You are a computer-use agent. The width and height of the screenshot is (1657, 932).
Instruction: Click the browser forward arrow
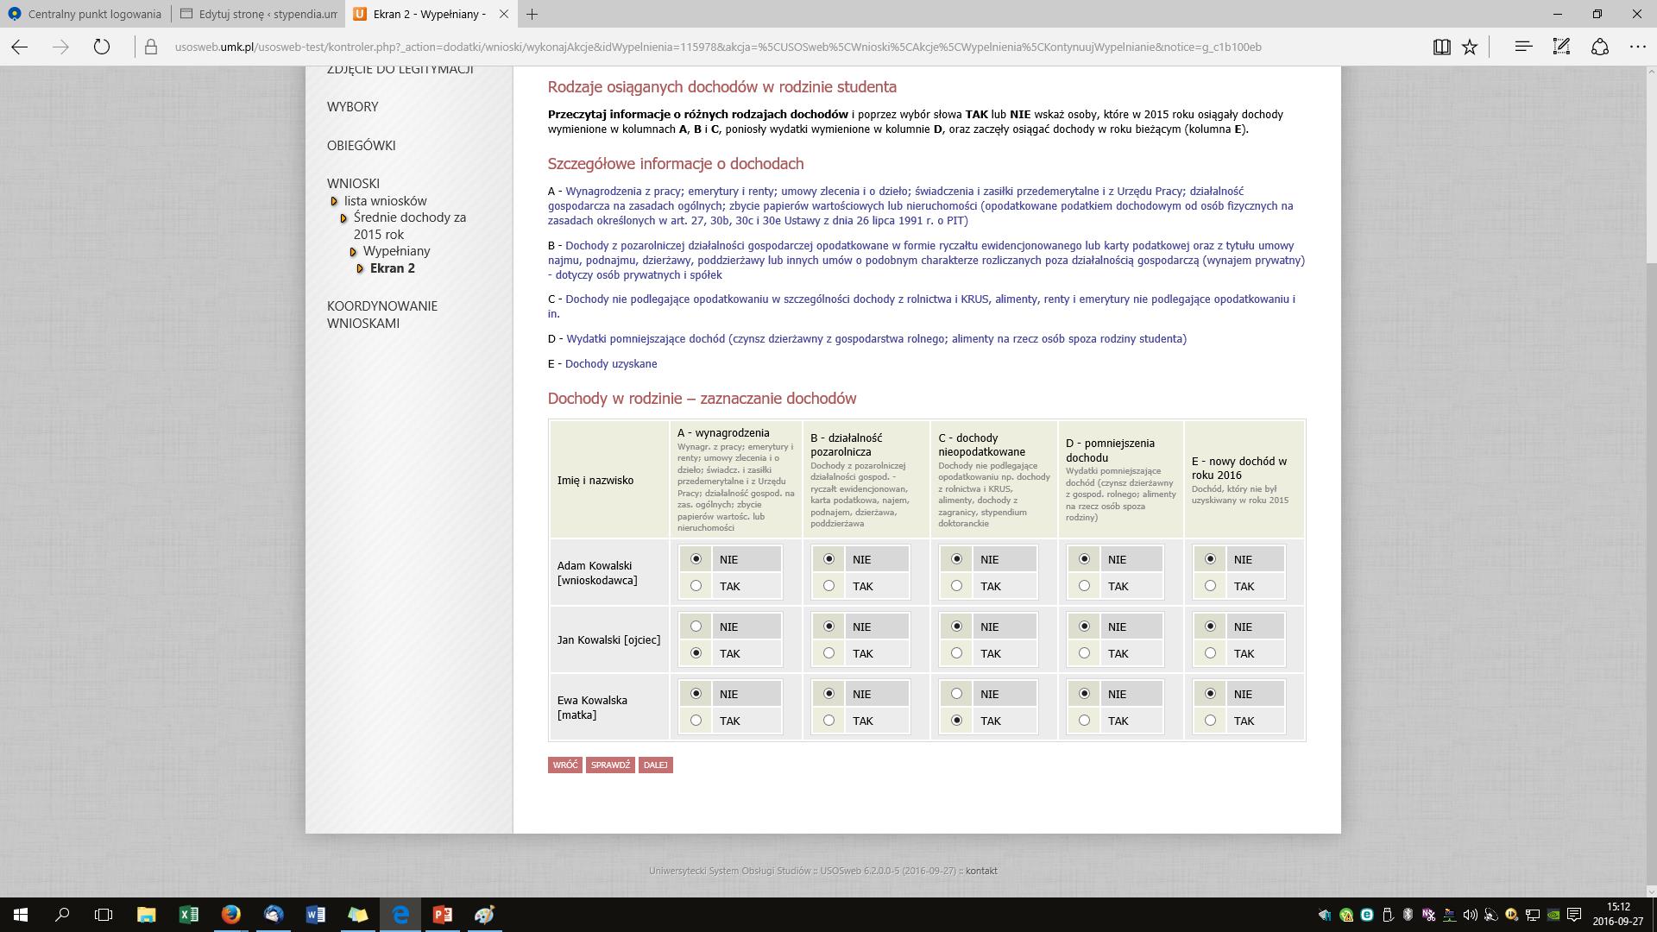[x=60, y=47]
